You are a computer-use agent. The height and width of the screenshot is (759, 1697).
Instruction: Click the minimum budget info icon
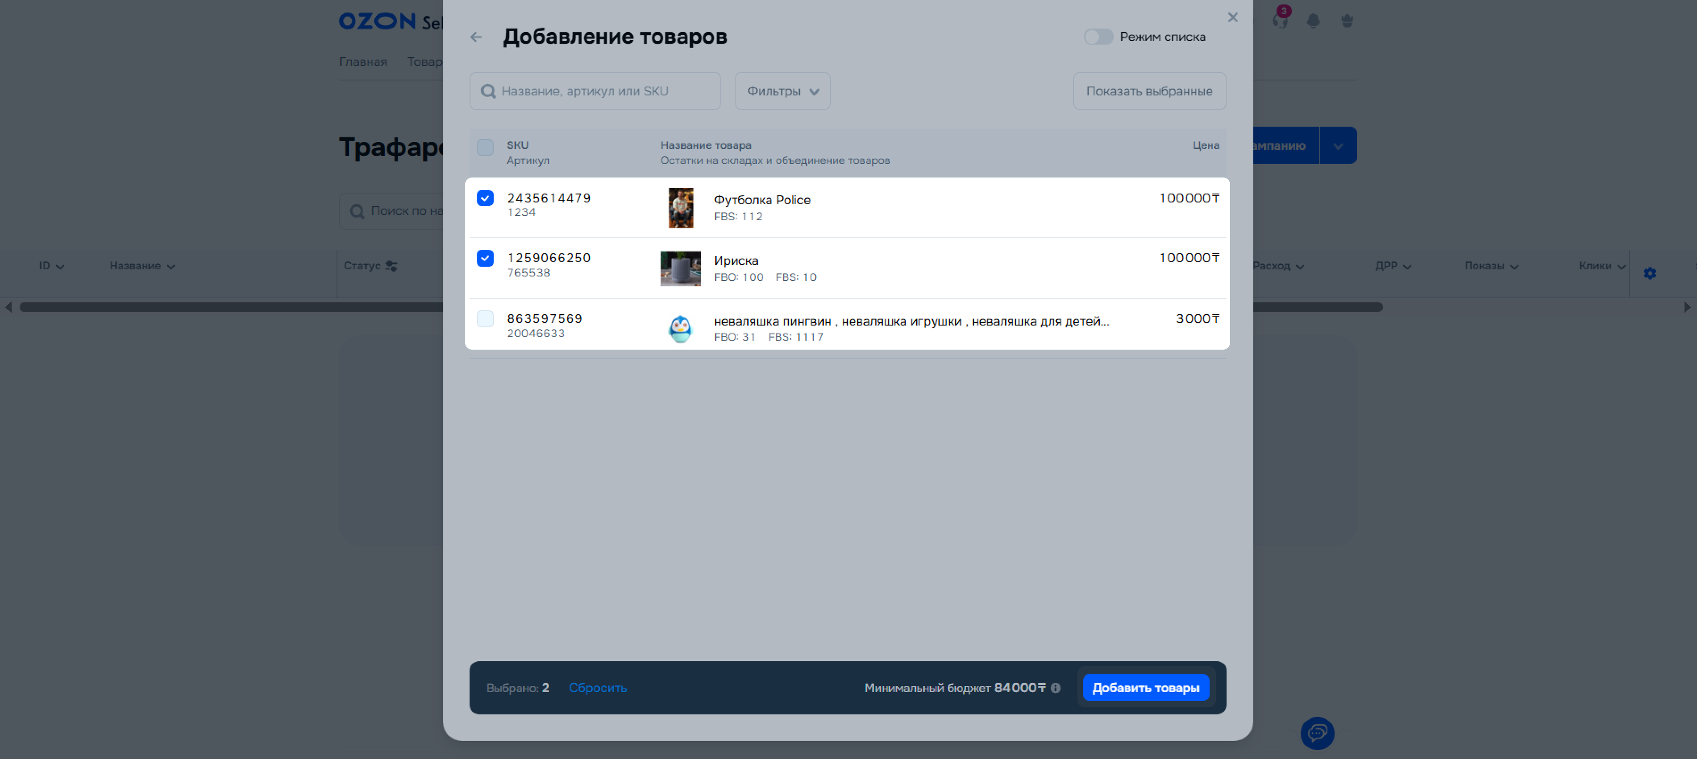pyautogui.click(x=1055, y=687)
